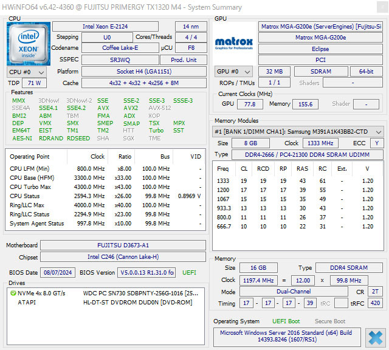Click the SDRAM video memory type field
This screenshot has height=350, width=389.
coord(321,72)
